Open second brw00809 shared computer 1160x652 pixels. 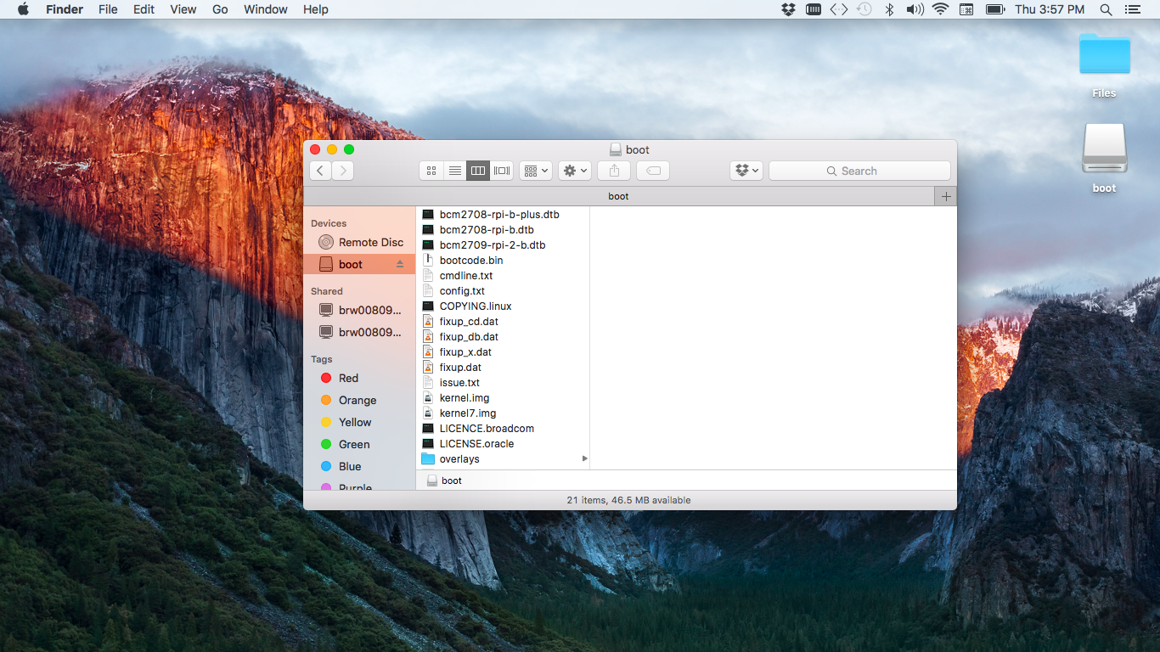tap(359, 332)
